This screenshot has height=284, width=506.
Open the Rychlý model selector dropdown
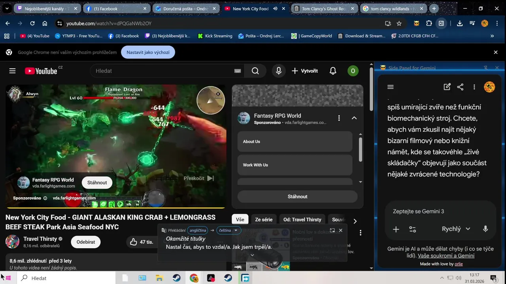(456, 229)
